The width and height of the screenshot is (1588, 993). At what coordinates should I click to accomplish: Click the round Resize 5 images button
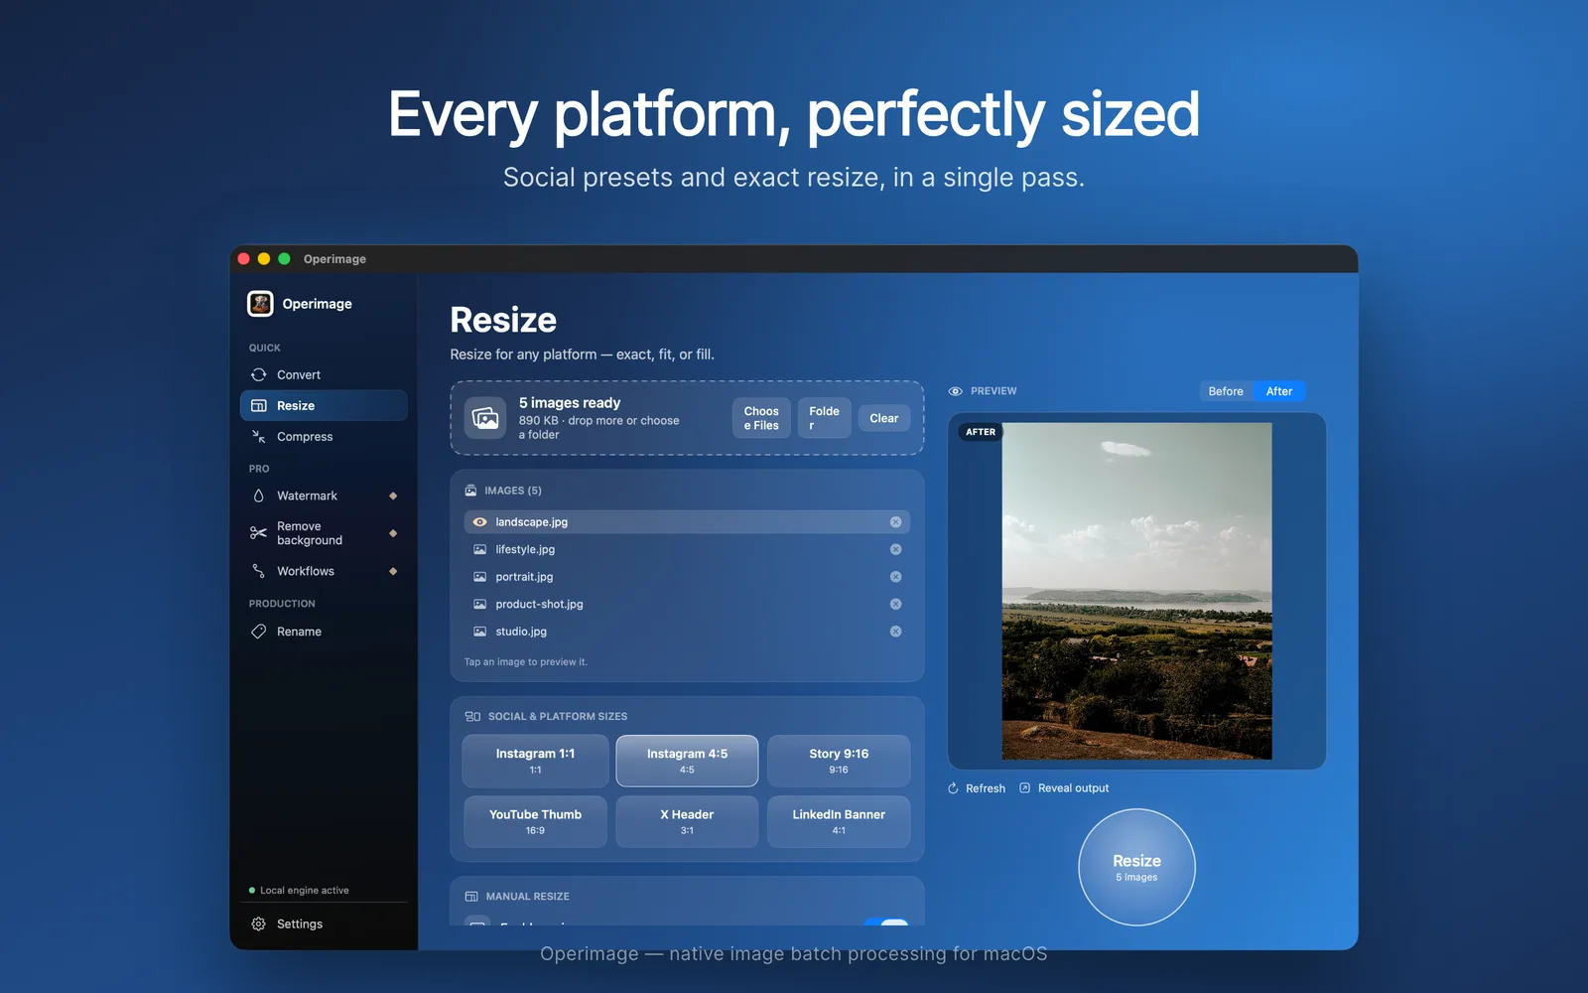pos(1136,867)
